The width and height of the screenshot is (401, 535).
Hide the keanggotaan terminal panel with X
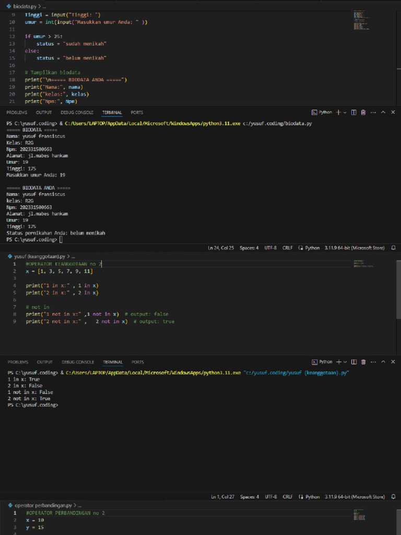coord(393,362)
